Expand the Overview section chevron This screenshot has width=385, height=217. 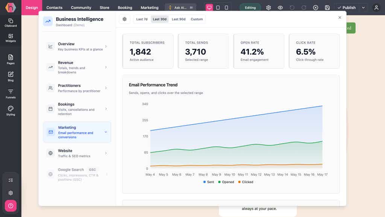106,46
